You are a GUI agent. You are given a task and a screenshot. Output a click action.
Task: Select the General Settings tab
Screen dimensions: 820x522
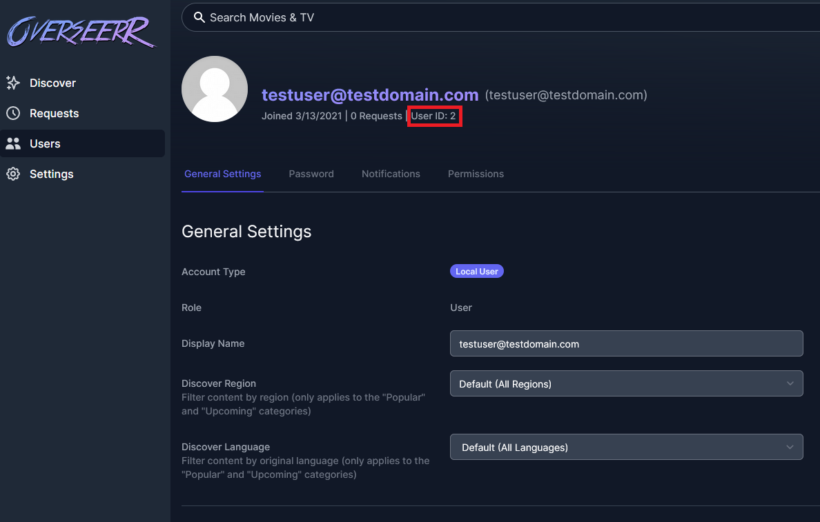pyautogui.click(x=222, y=174)
